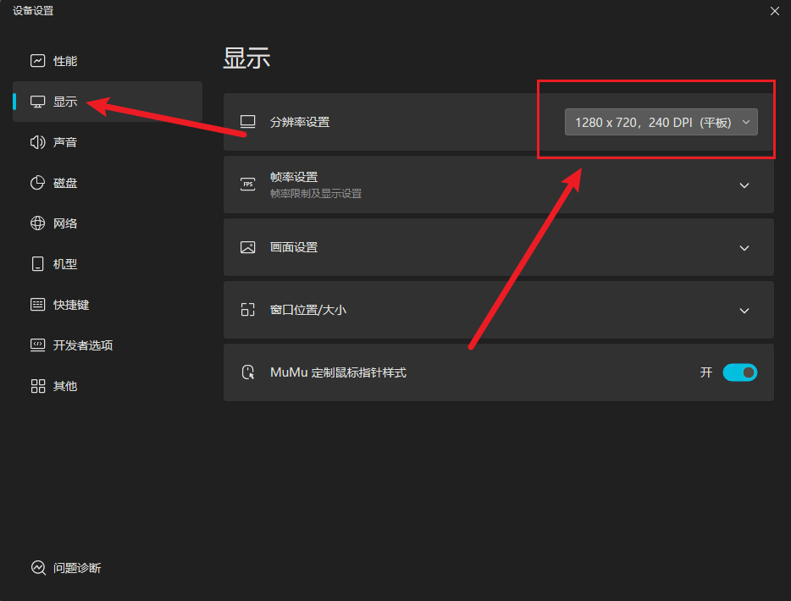Click the 窗口位置/大小 row label
This screenshot has height=601, width=791.
tap(308, 310)
